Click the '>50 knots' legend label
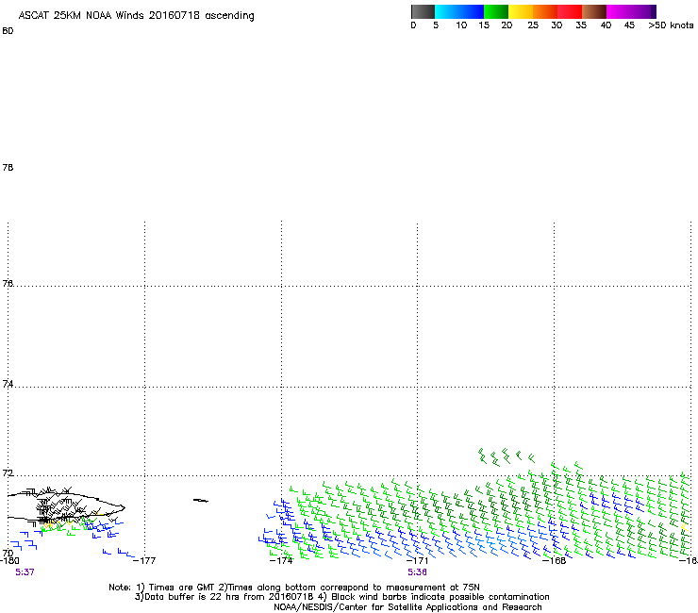The image size is (698, 613). click(x=671, y=25)
